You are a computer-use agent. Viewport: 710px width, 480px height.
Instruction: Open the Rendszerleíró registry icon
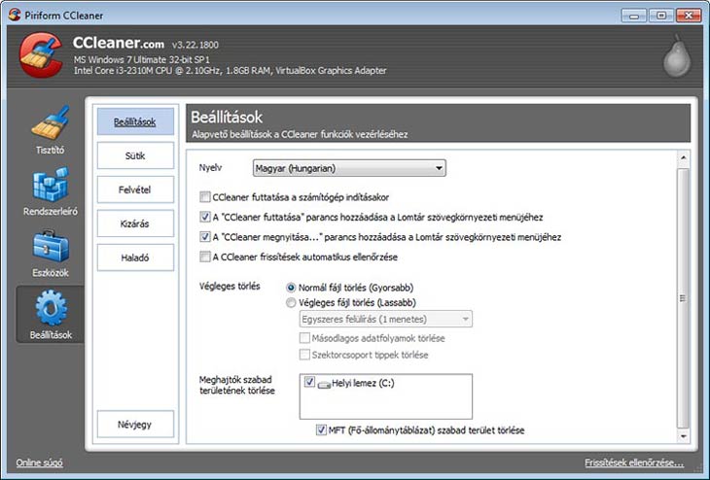[x=50, y=185]
